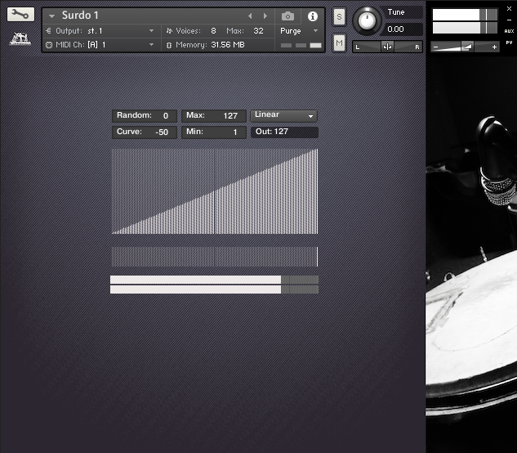Click the Surdo 1 instrument name
This screenshot has height=453, width=517.
(80, 16)
